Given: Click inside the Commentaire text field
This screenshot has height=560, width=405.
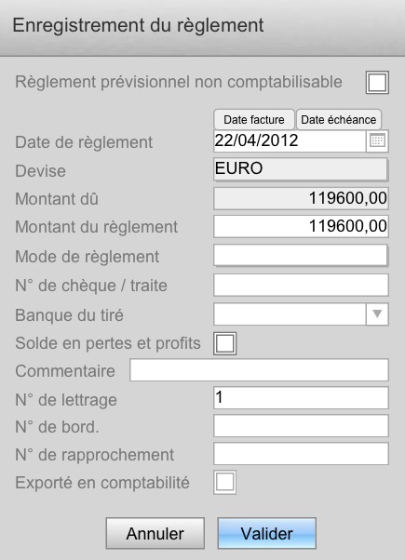Looking at the screenshot, I should pyautogui.click(x=259, y=370).
